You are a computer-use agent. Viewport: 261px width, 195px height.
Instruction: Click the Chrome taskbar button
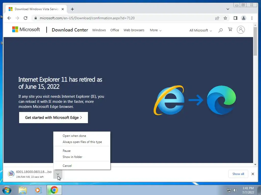tap(54, 190)
